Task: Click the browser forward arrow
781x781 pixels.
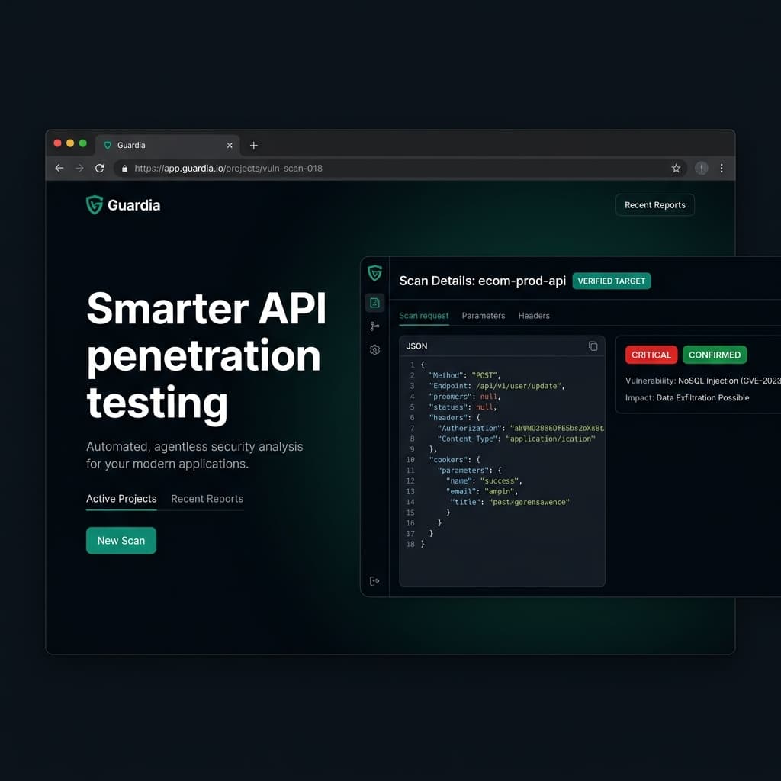Action: [x=79, y=169]
